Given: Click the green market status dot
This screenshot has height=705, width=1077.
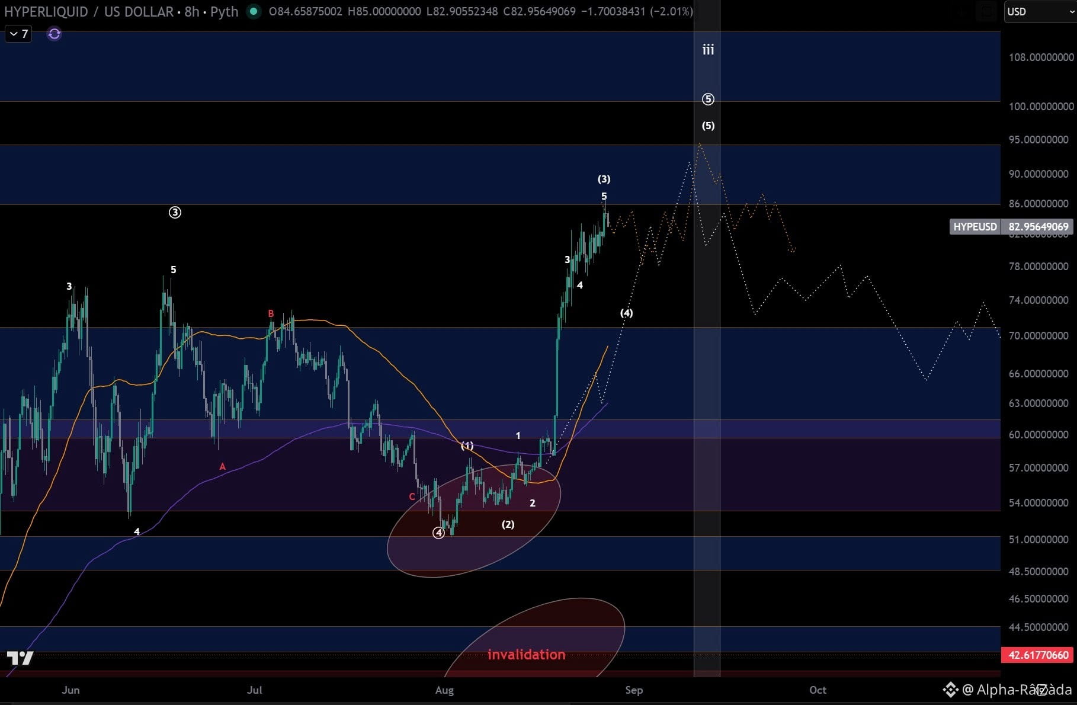Looking at the screenshot, I should click(x=254, y=11).
